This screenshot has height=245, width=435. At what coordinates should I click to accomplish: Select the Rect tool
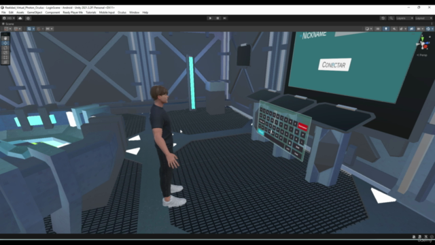click(x=5, y=57)
